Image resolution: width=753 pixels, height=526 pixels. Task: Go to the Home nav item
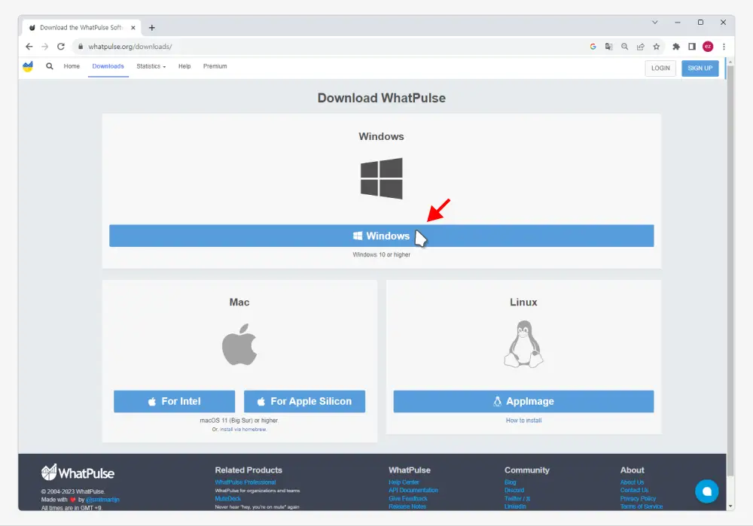pyautogui.click(x=72, y=66)
